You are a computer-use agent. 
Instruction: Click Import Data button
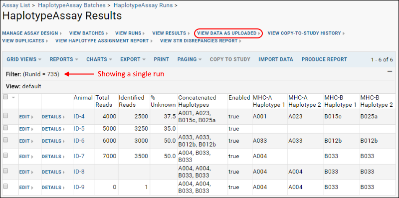[276, 59]
